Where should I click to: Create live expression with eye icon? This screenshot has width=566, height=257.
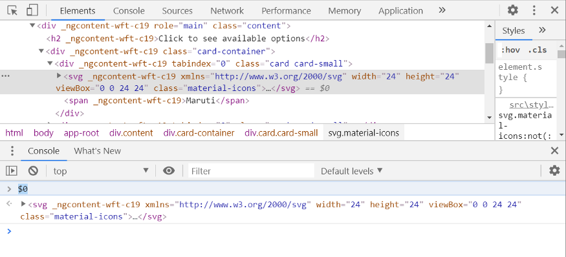169,171
